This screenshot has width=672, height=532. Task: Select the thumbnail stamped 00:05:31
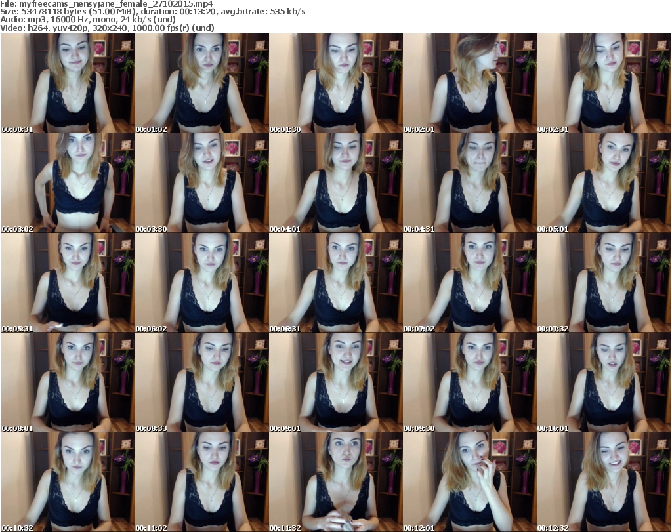coord(68,283)
